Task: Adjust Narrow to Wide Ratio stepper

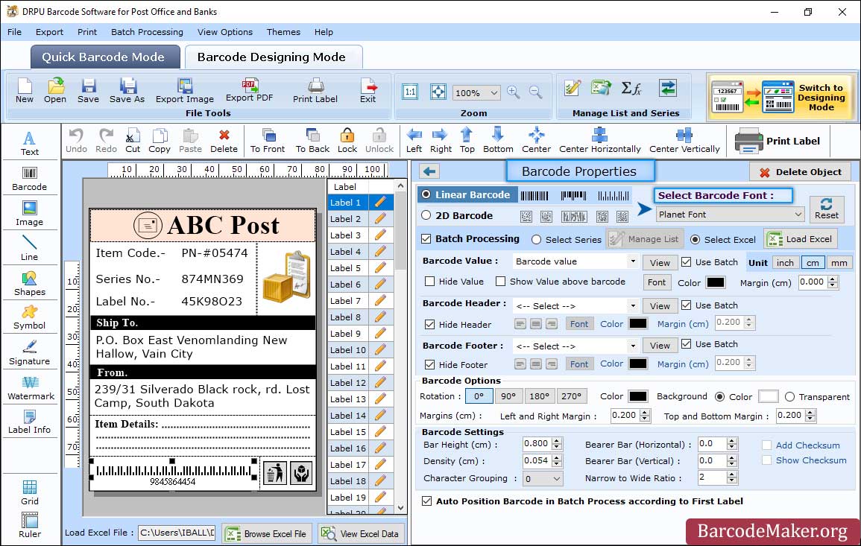Action: point(731,477)
